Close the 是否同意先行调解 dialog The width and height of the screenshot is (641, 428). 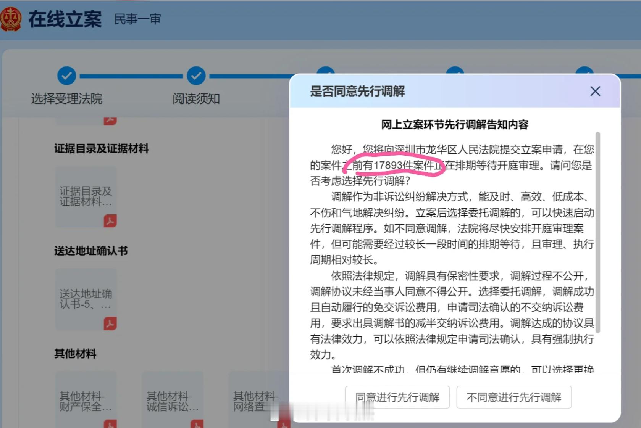coord(595,92)
